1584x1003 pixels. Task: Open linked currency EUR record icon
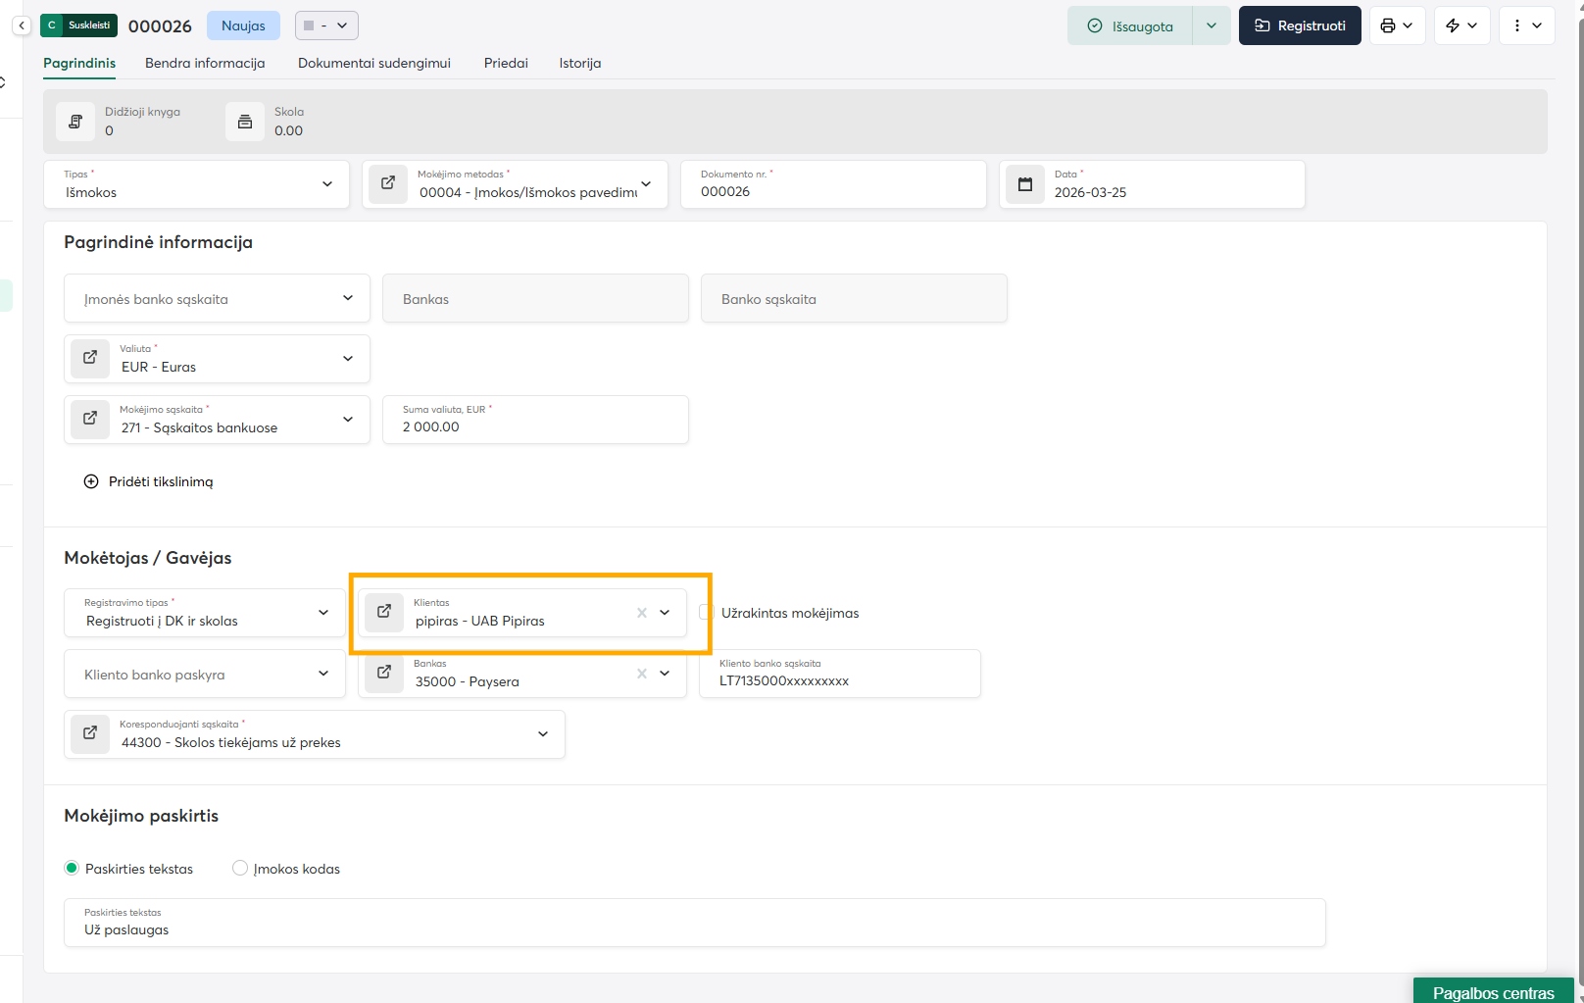(90, 358)
